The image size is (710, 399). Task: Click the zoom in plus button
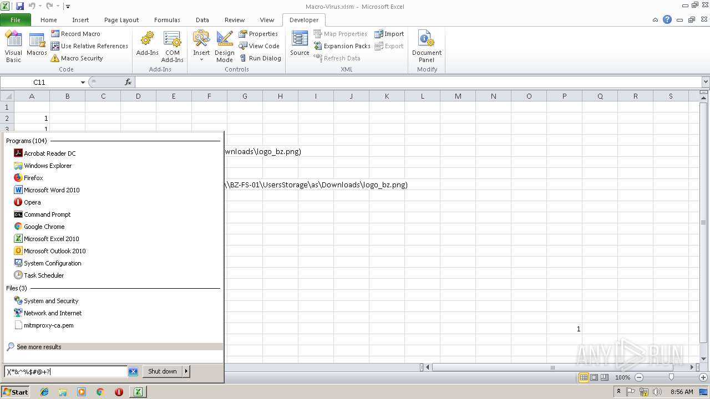(x=703, y=377)
